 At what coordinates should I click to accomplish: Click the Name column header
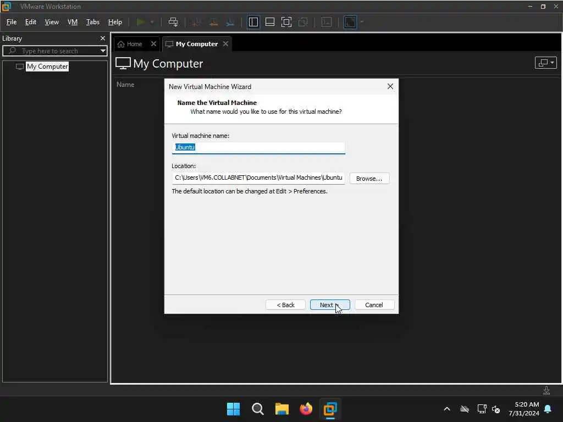[x=125, y=85]
